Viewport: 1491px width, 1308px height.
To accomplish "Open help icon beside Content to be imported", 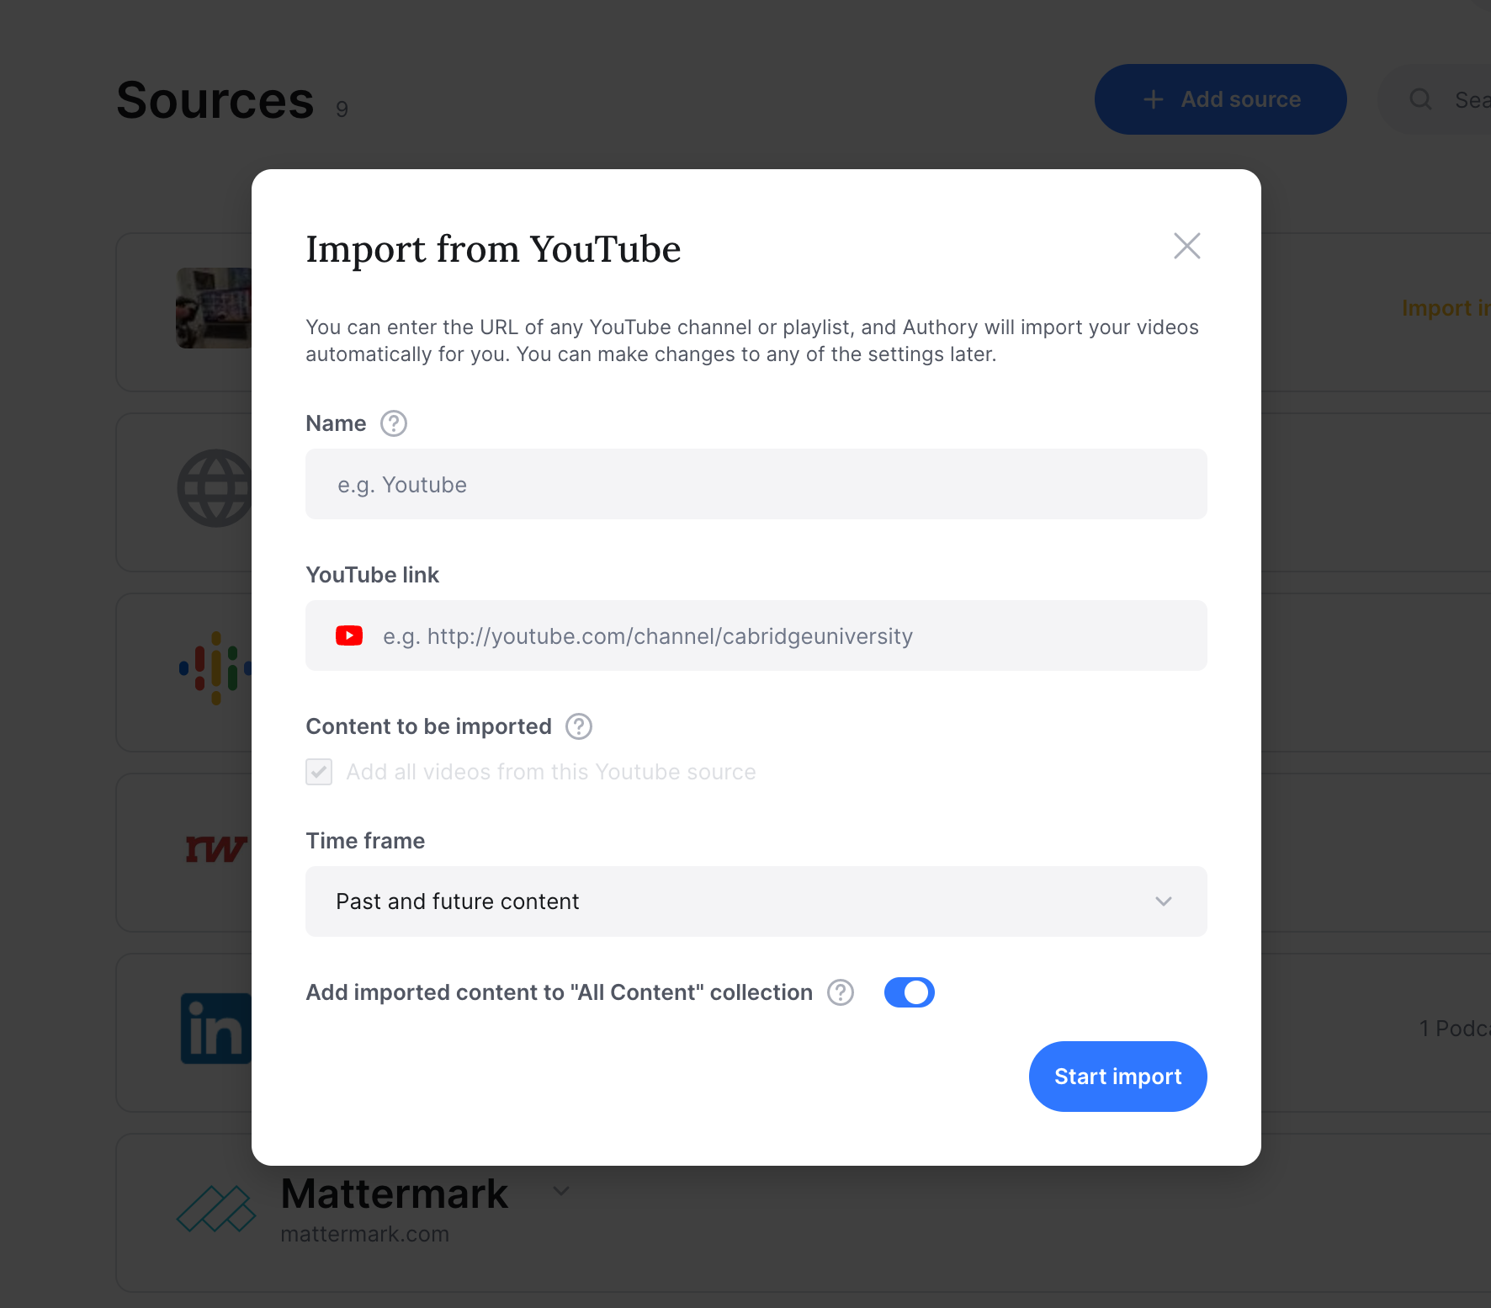I will tap(579, 726).
